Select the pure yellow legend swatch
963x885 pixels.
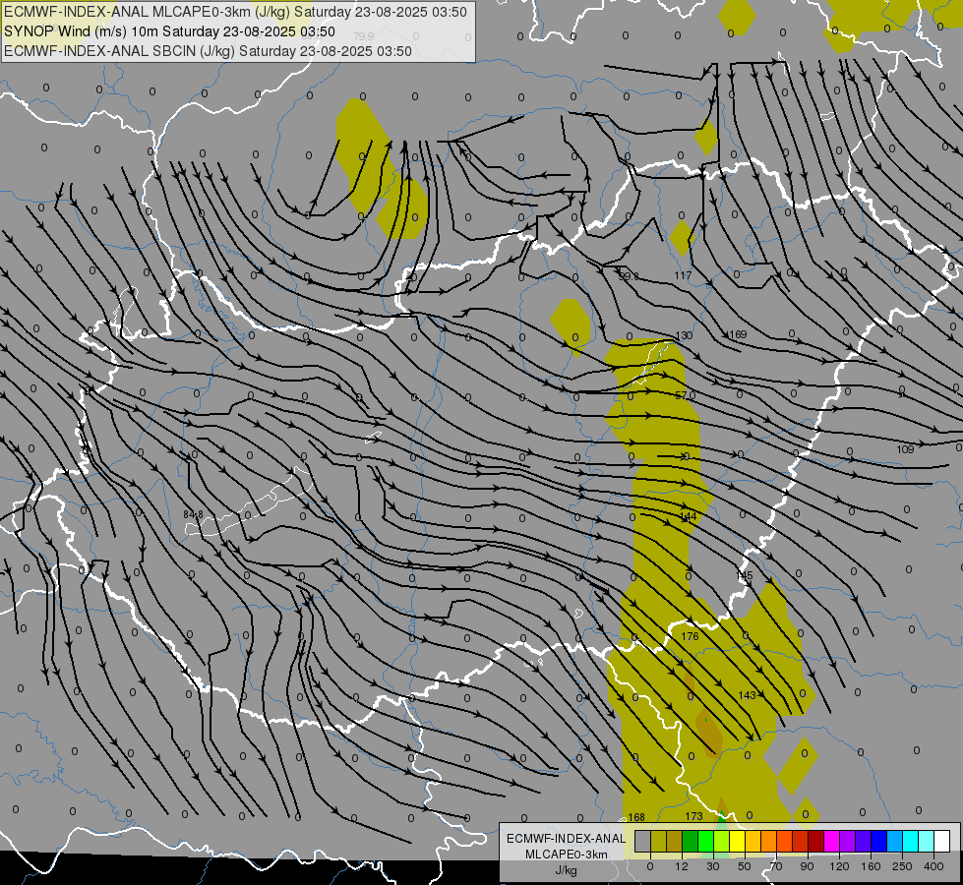point(738,841)
